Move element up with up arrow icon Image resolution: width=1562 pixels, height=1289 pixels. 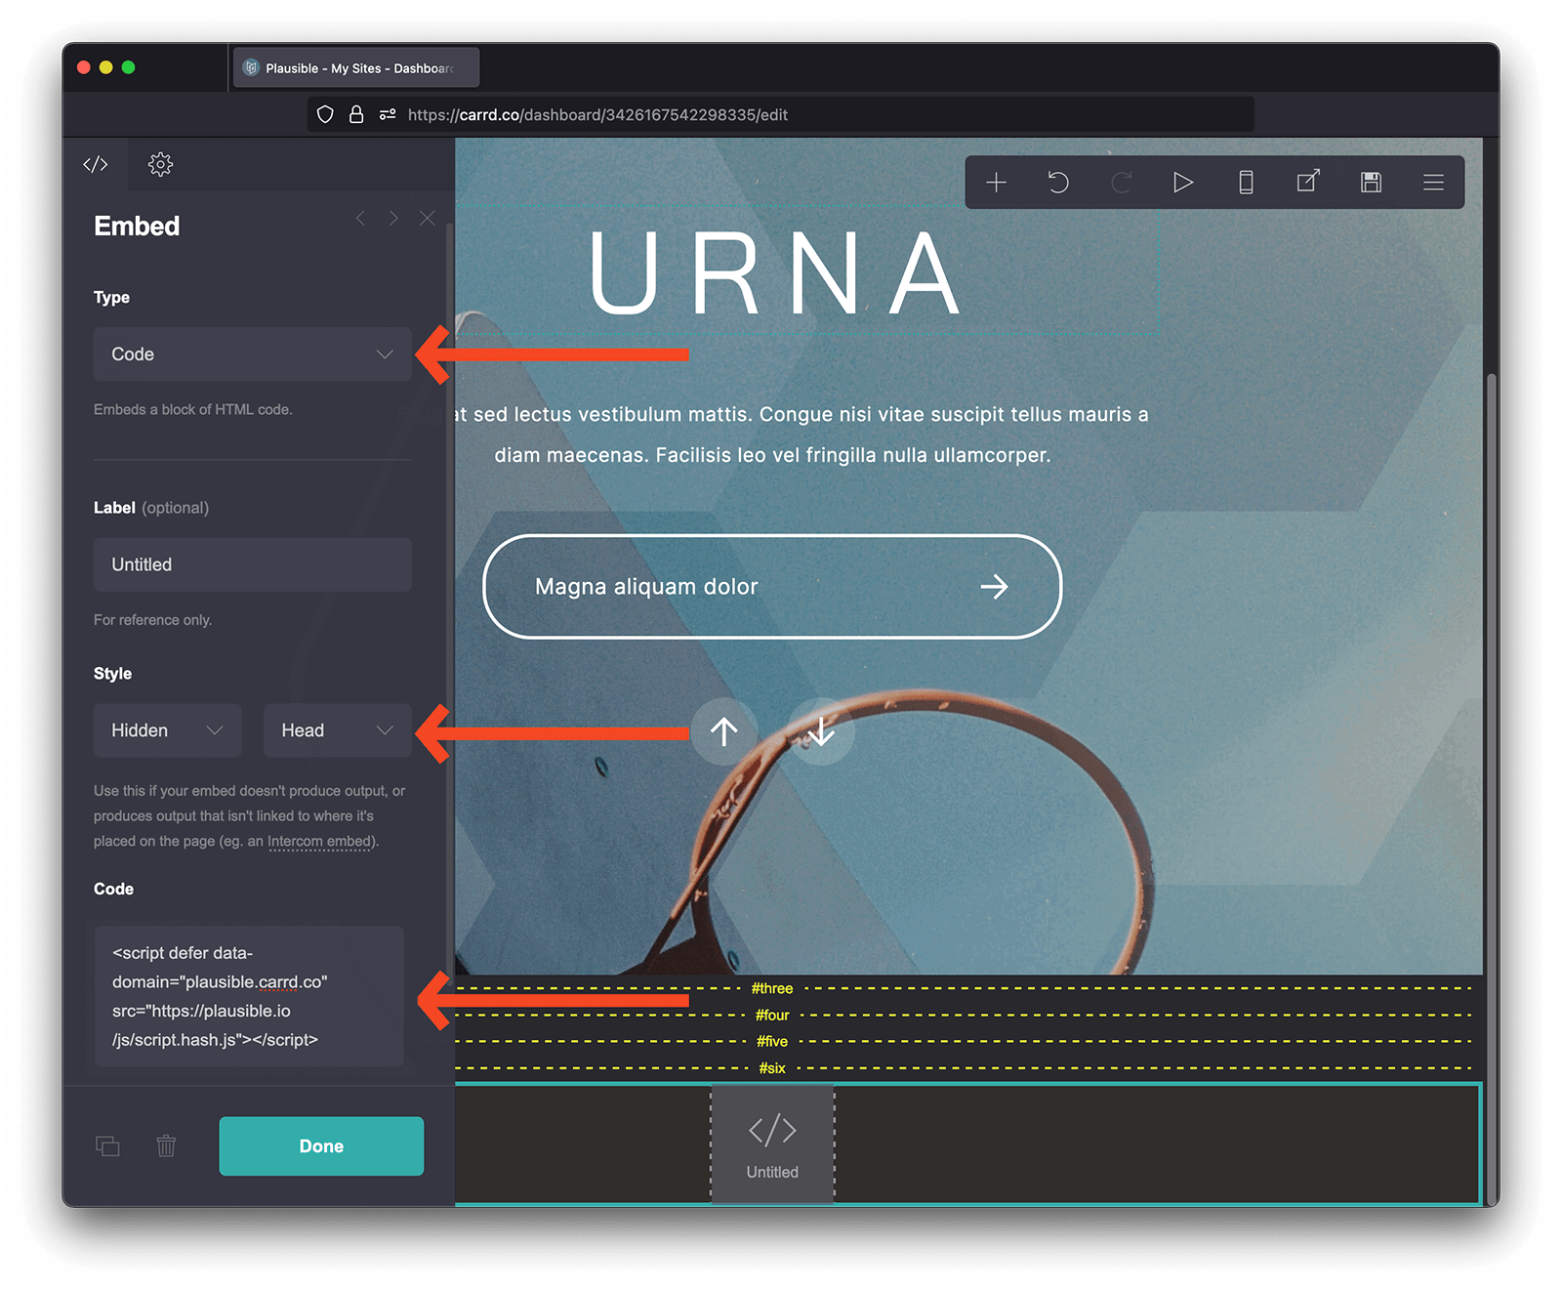[x=723, y=730]
